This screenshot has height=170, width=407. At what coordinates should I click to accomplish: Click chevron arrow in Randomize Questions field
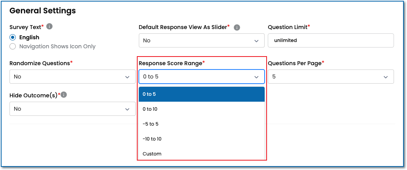(127, 77)
